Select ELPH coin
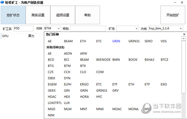Viewport: 187px width, 119px height. coord(68,84)
